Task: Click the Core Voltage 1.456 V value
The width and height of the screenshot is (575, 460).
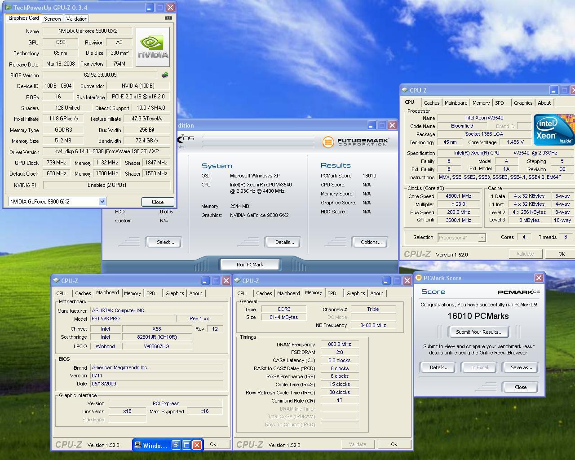Action: [x=515, y=142]
